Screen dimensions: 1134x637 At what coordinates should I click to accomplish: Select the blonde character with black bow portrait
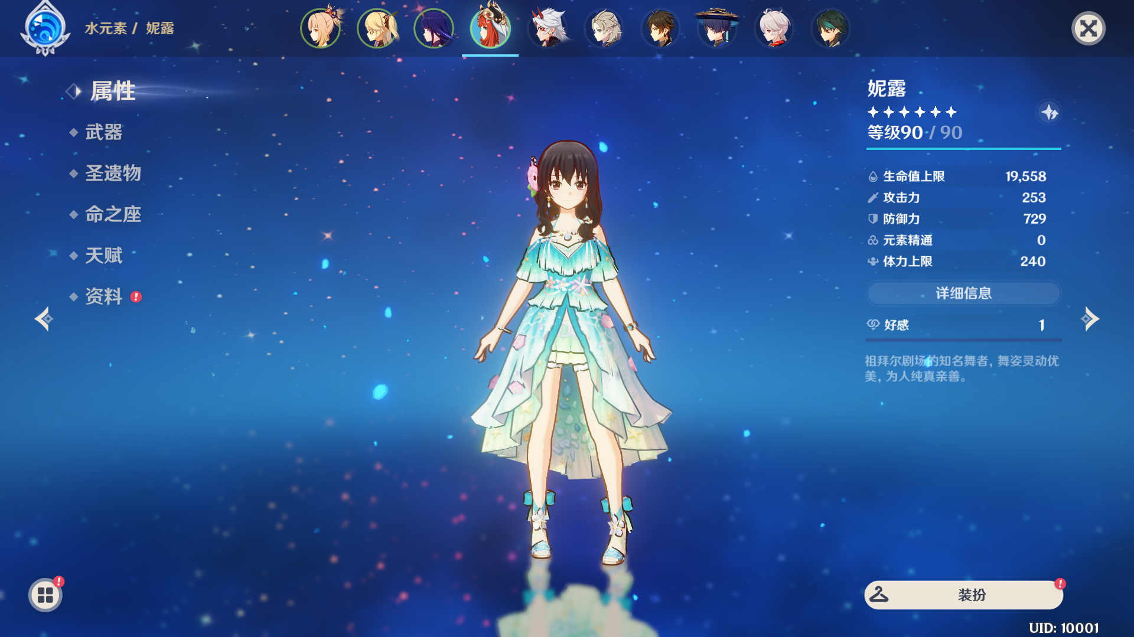tap(377, 28)
